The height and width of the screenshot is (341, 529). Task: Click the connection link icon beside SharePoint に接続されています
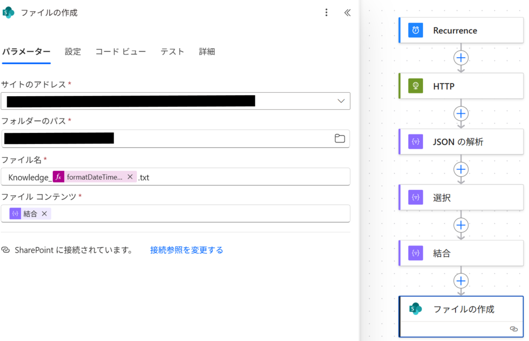[x=6, y=250]
